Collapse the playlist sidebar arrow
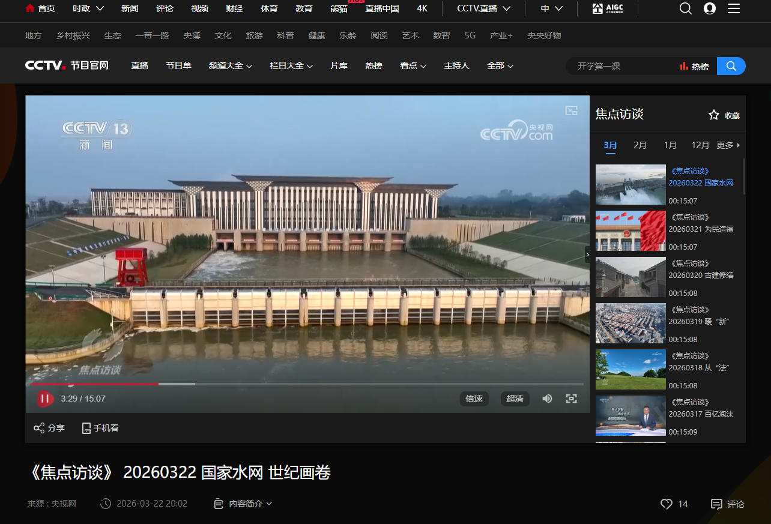The height and width of the screenshot is (524, 771). [588, 254]
